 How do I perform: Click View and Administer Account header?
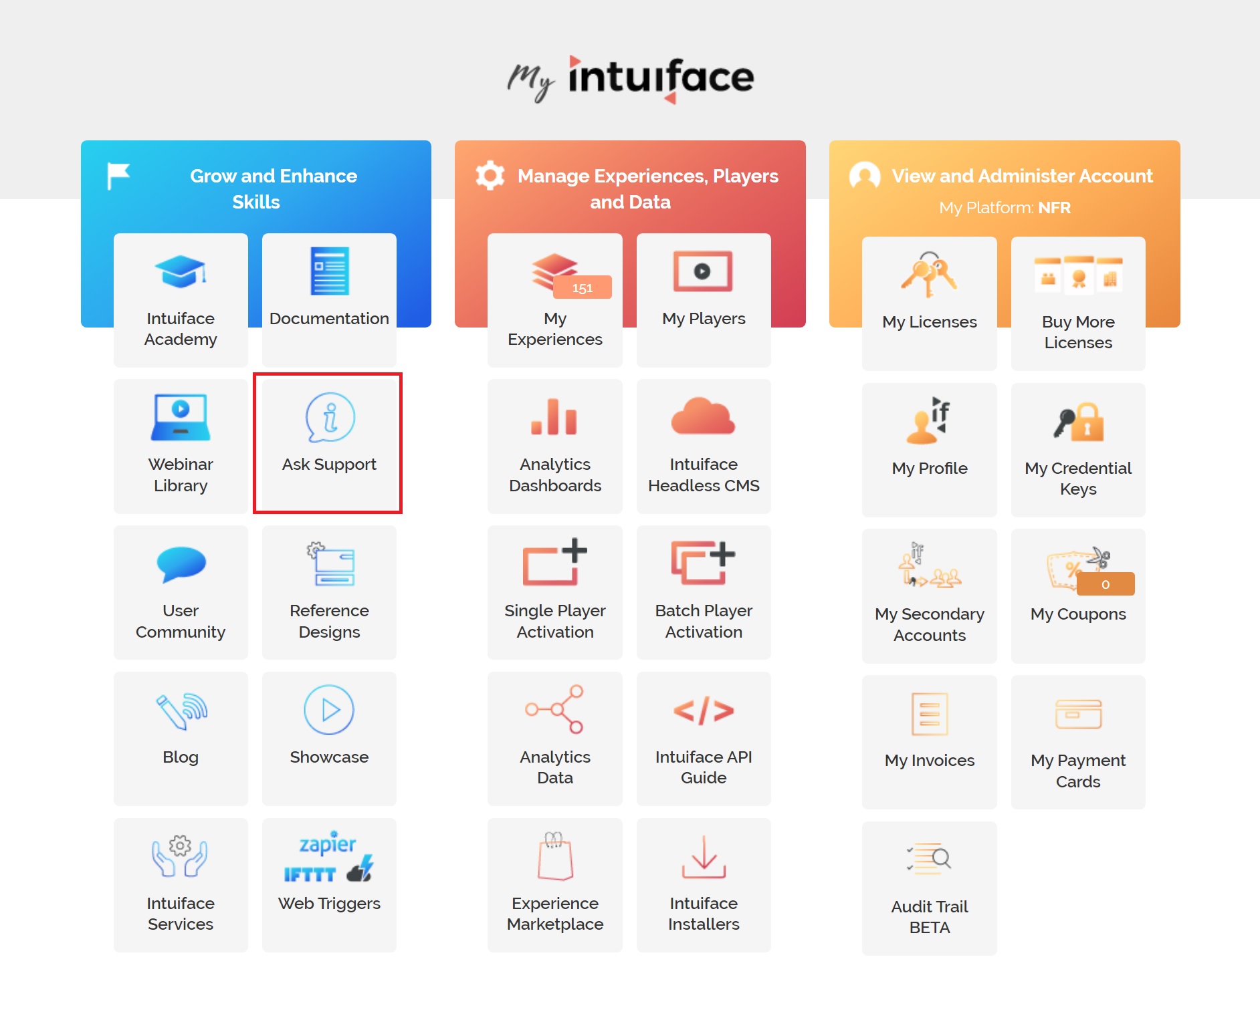tap(1022, 176)
